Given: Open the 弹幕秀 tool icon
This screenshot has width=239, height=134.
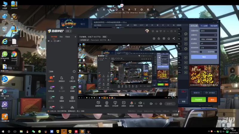Looking at the screenshot, I should pos(62,99).
